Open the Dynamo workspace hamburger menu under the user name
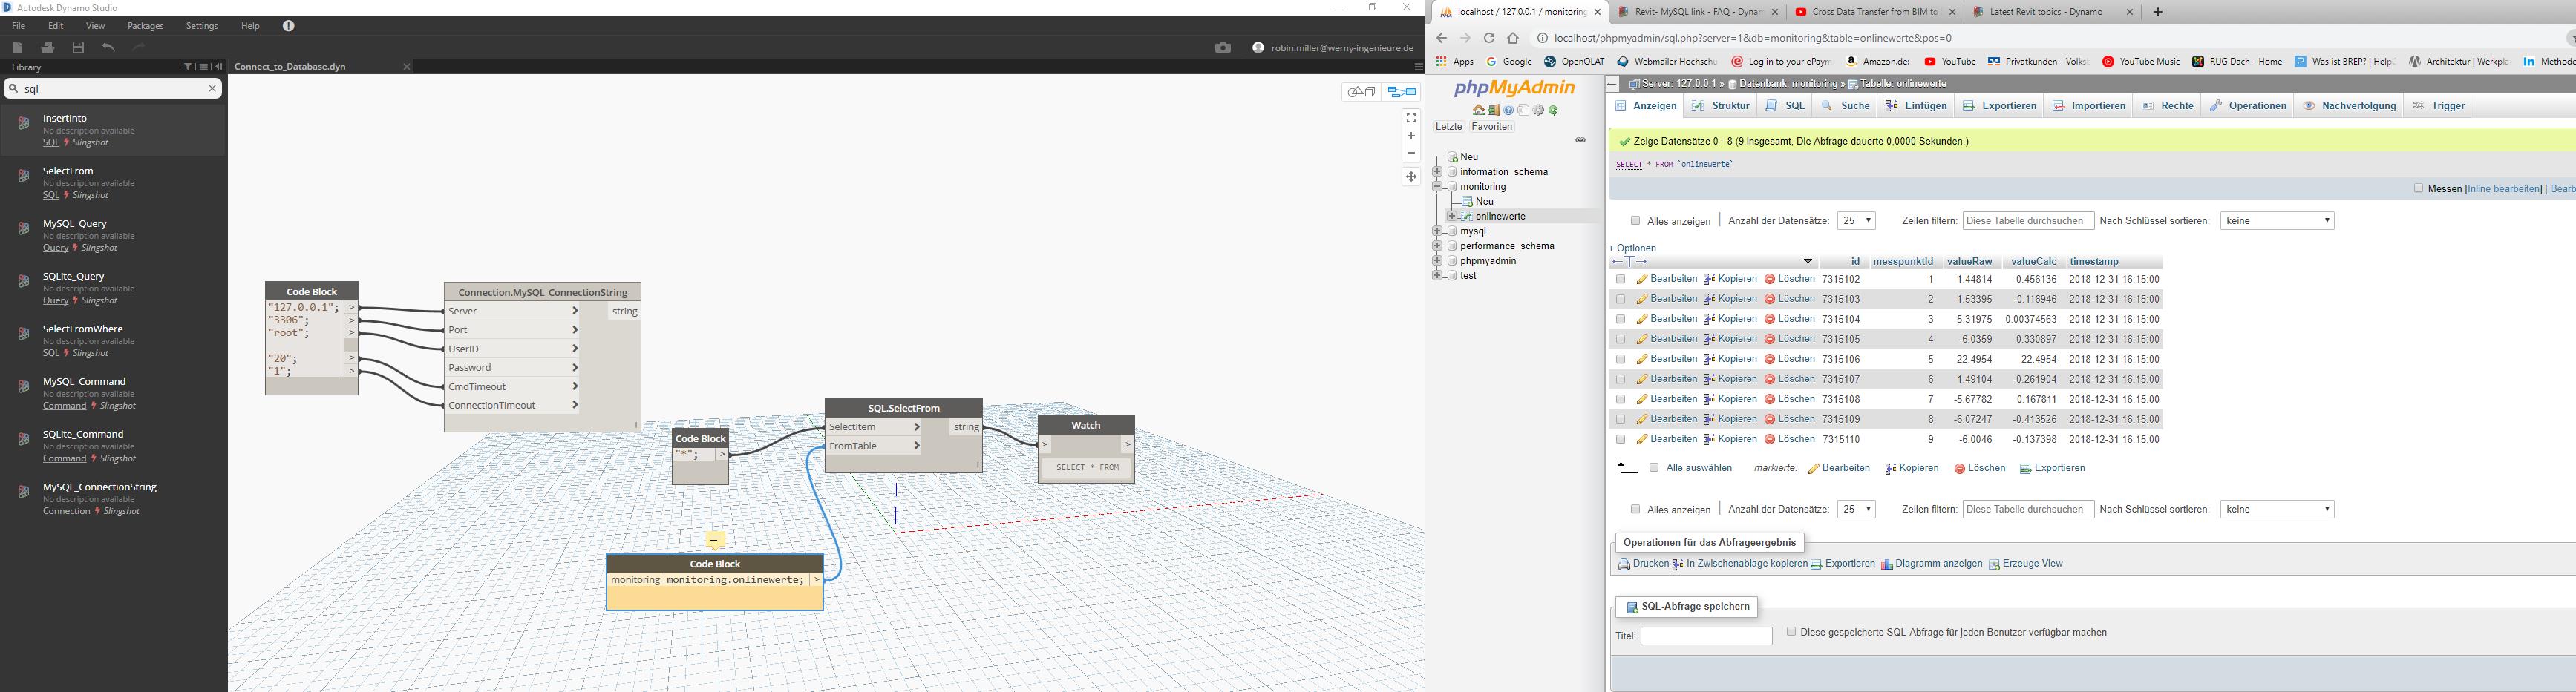2576x692 pixels. [1417, 67]
